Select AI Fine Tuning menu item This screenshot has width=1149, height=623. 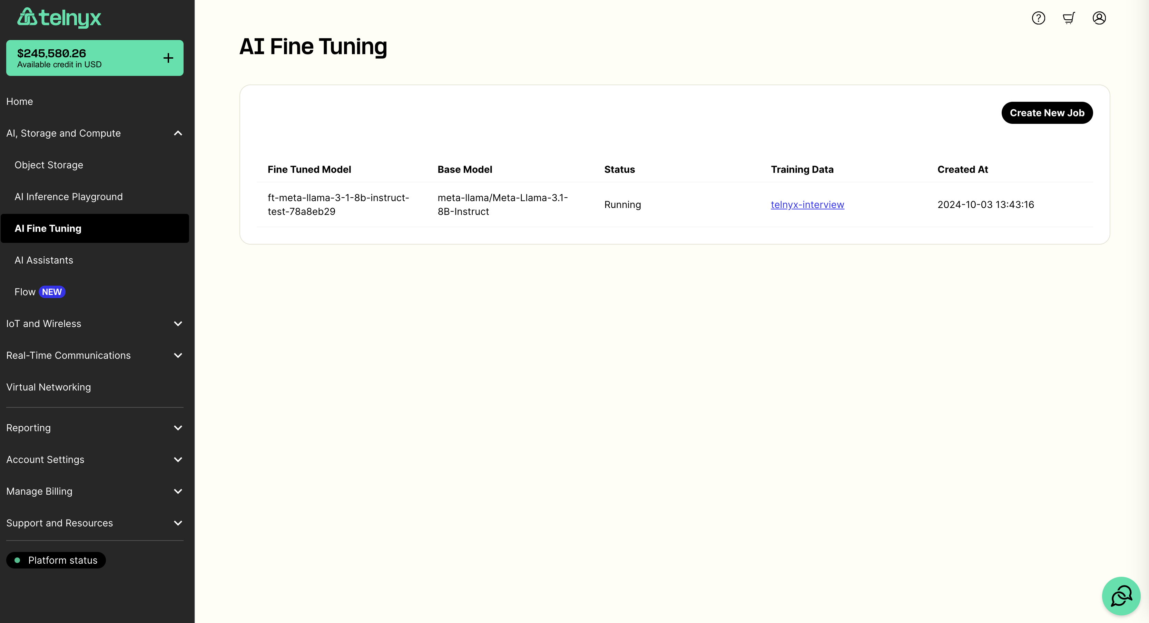click(48, 228)
